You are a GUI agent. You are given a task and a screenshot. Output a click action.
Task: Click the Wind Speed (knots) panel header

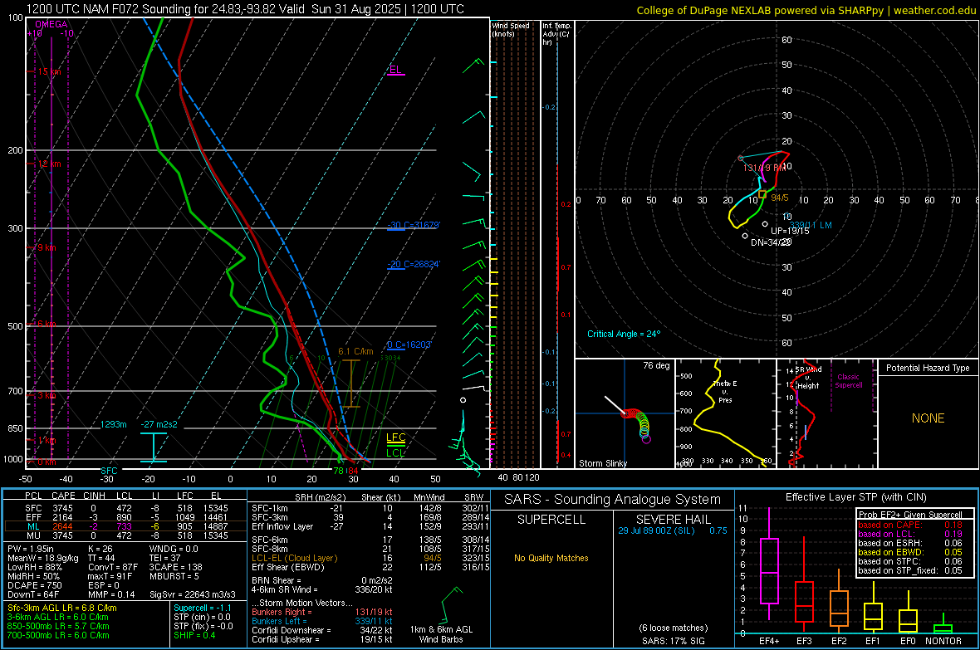(511, 29)
